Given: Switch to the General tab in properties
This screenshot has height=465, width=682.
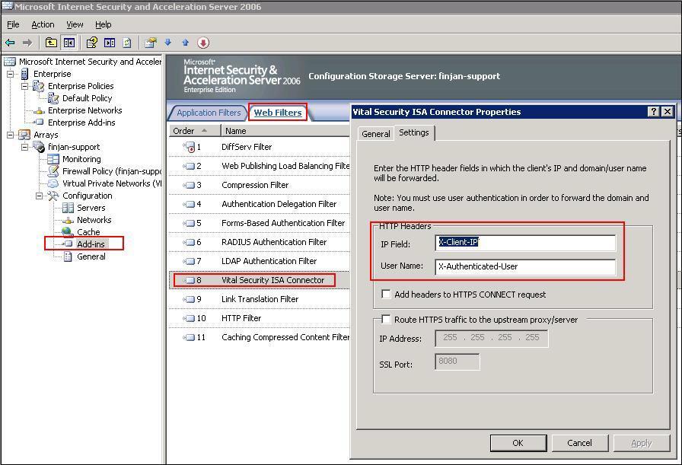Looking at the screenshot, I should [375, 133].
